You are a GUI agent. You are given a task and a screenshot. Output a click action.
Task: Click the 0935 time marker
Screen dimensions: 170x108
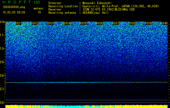tap(83, 23)
